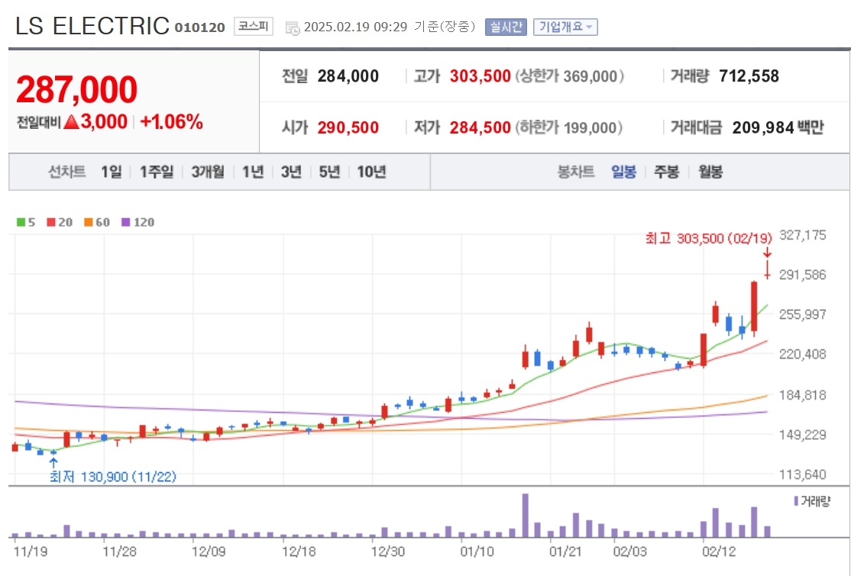Click the 220,408 price axis label

coord(803,355)
